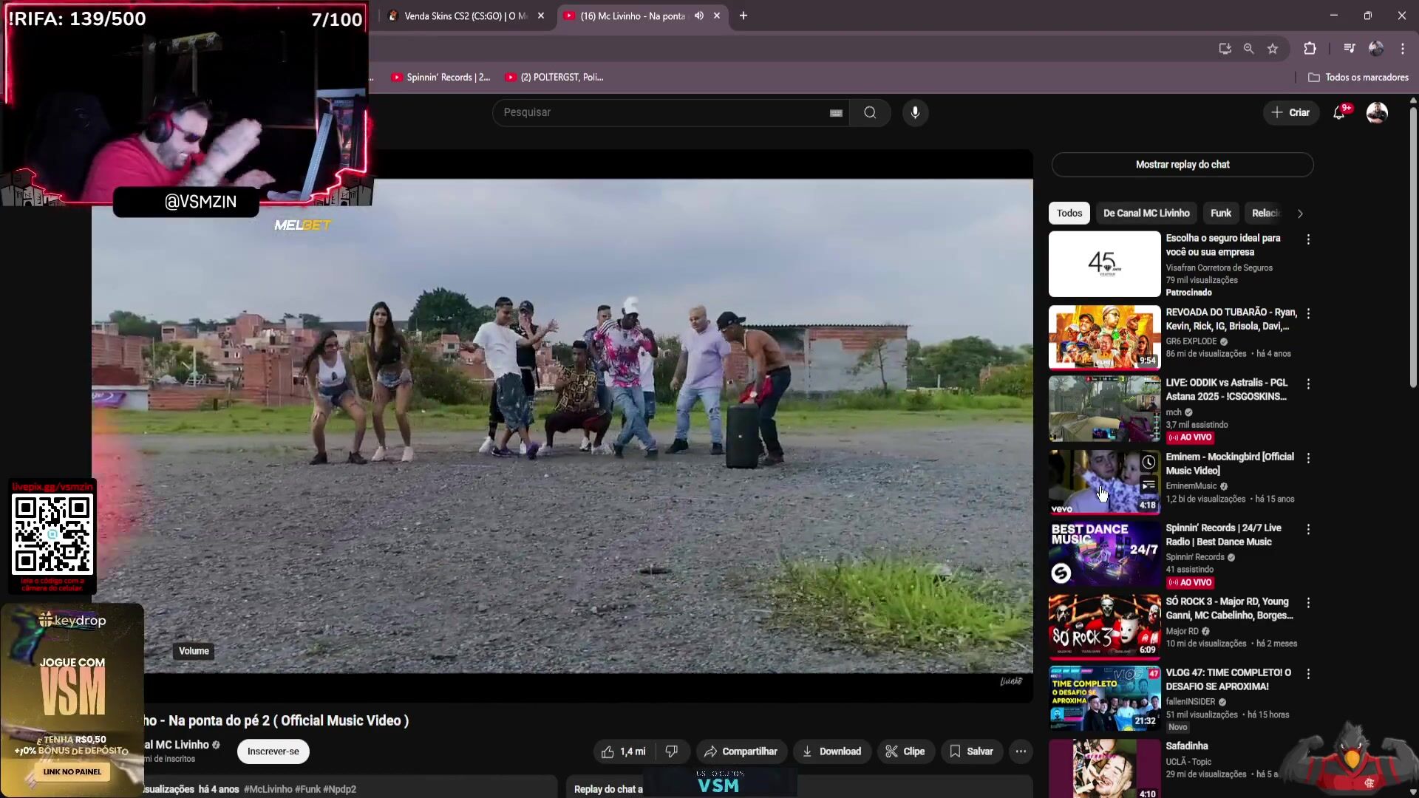Subscribe with Inscrever-se button

(x=273, y=751)
